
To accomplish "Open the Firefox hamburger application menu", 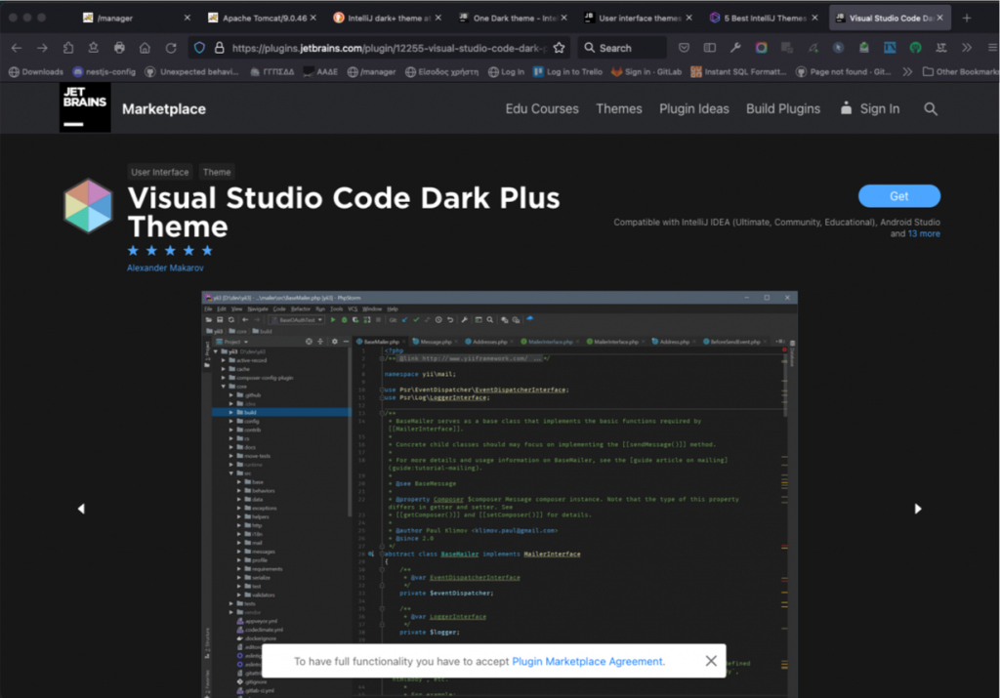I will coord(992,48).
